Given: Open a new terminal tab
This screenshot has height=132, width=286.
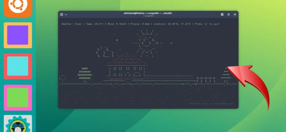Looking at the screenshot, I should coord(62,14).
